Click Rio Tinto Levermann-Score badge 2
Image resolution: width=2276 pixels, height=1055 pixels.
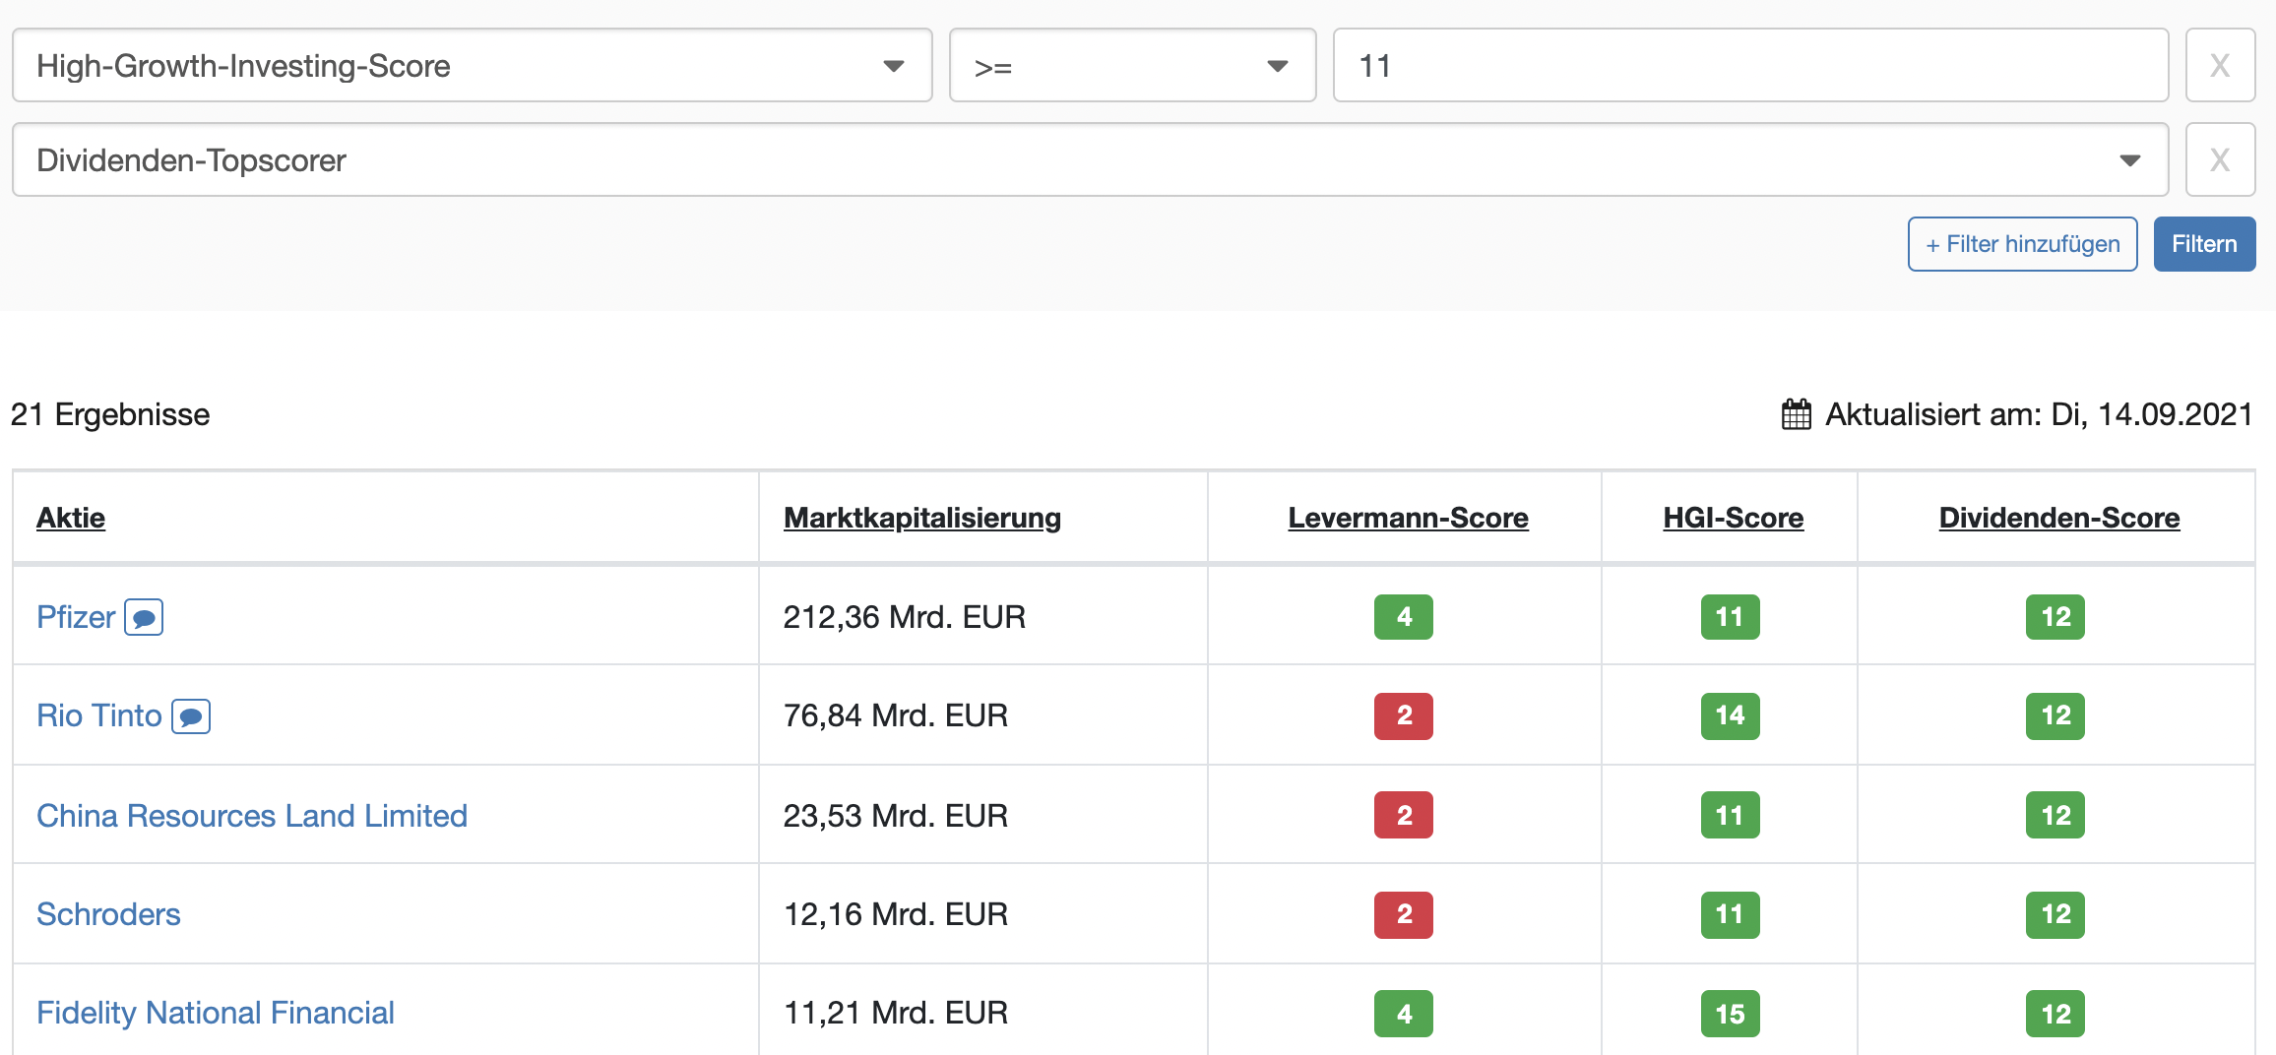(x=1404, y=715)
